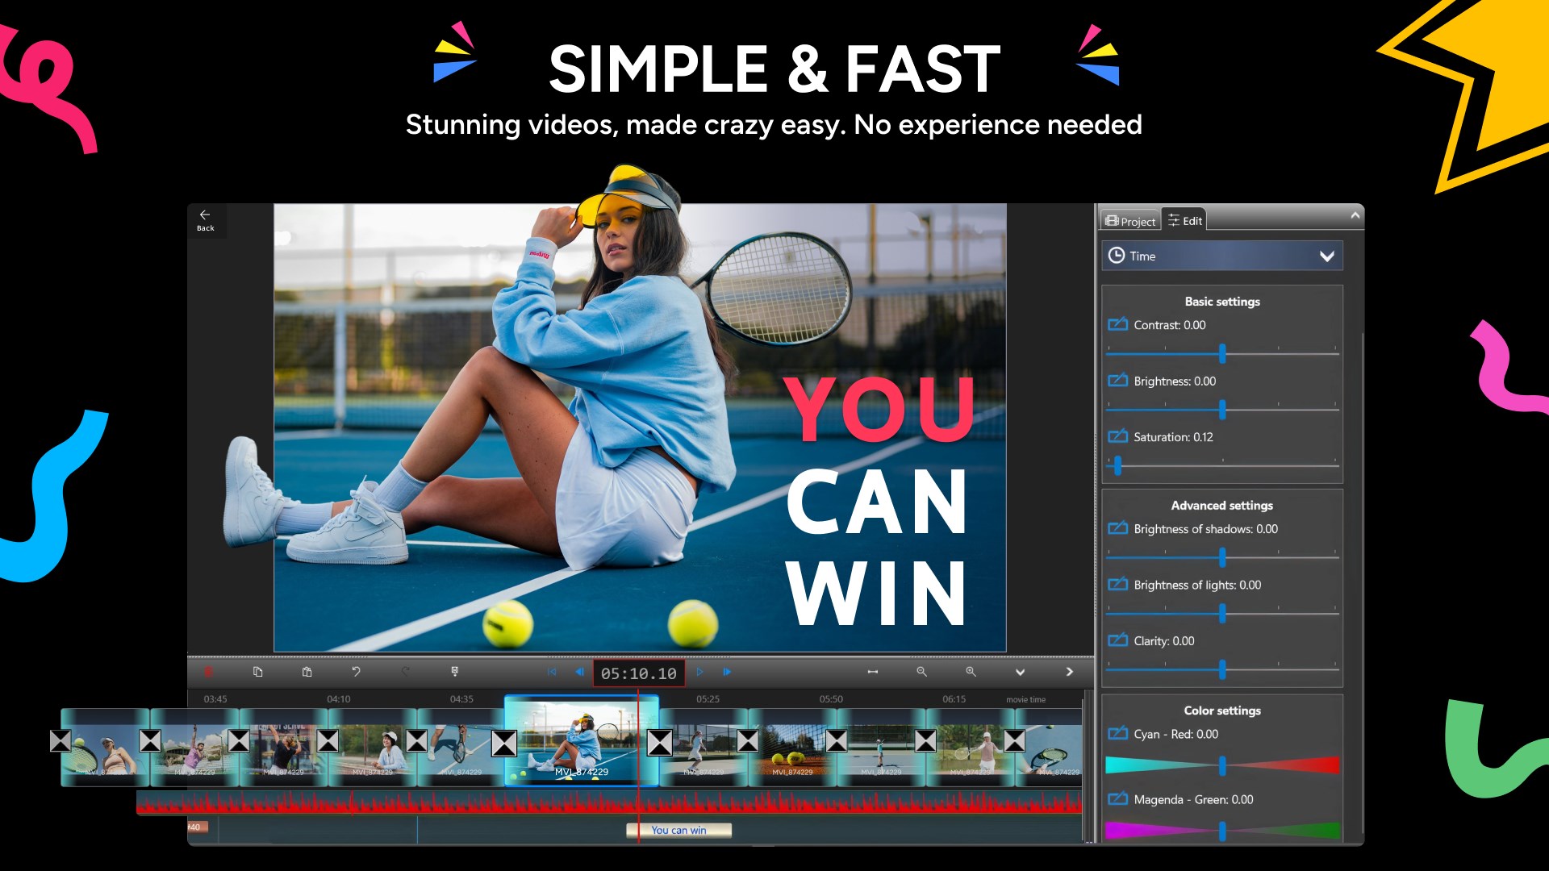Click the blue play arrow right of the timecode
The image size is (1549, 871).
pos(700,672)
